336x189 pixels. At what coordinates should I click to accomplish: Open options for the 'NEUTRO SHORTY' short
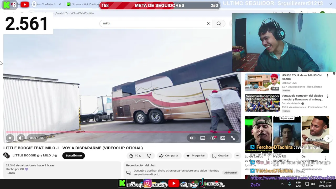[x=297, y=158]
